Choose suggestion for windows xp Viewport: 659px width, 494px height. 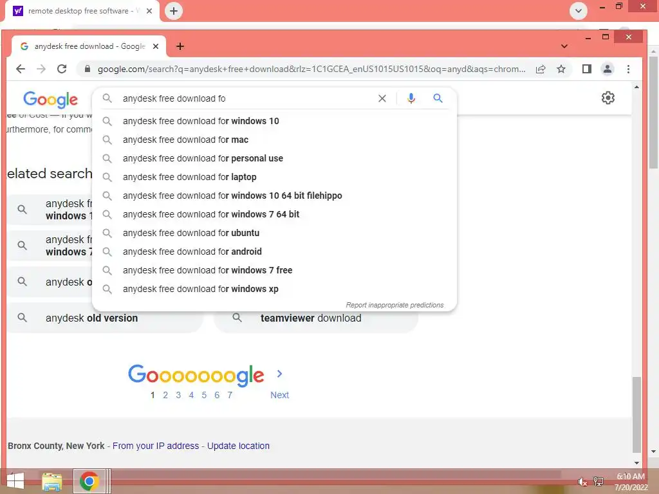click(274, 289)
